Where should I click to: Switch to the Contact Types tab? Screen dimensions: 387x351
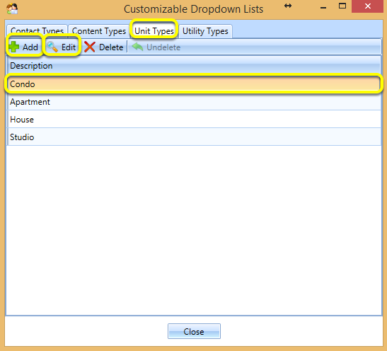coord(37,32)
